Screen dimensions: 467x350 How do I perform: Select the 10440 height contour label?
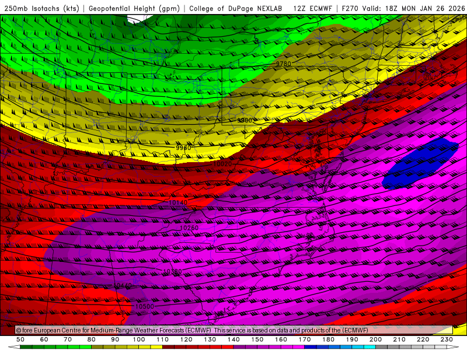pyautogui.click(x=123, y=285)
